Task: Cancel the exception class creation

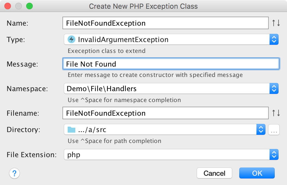Action: click(214, 173)
